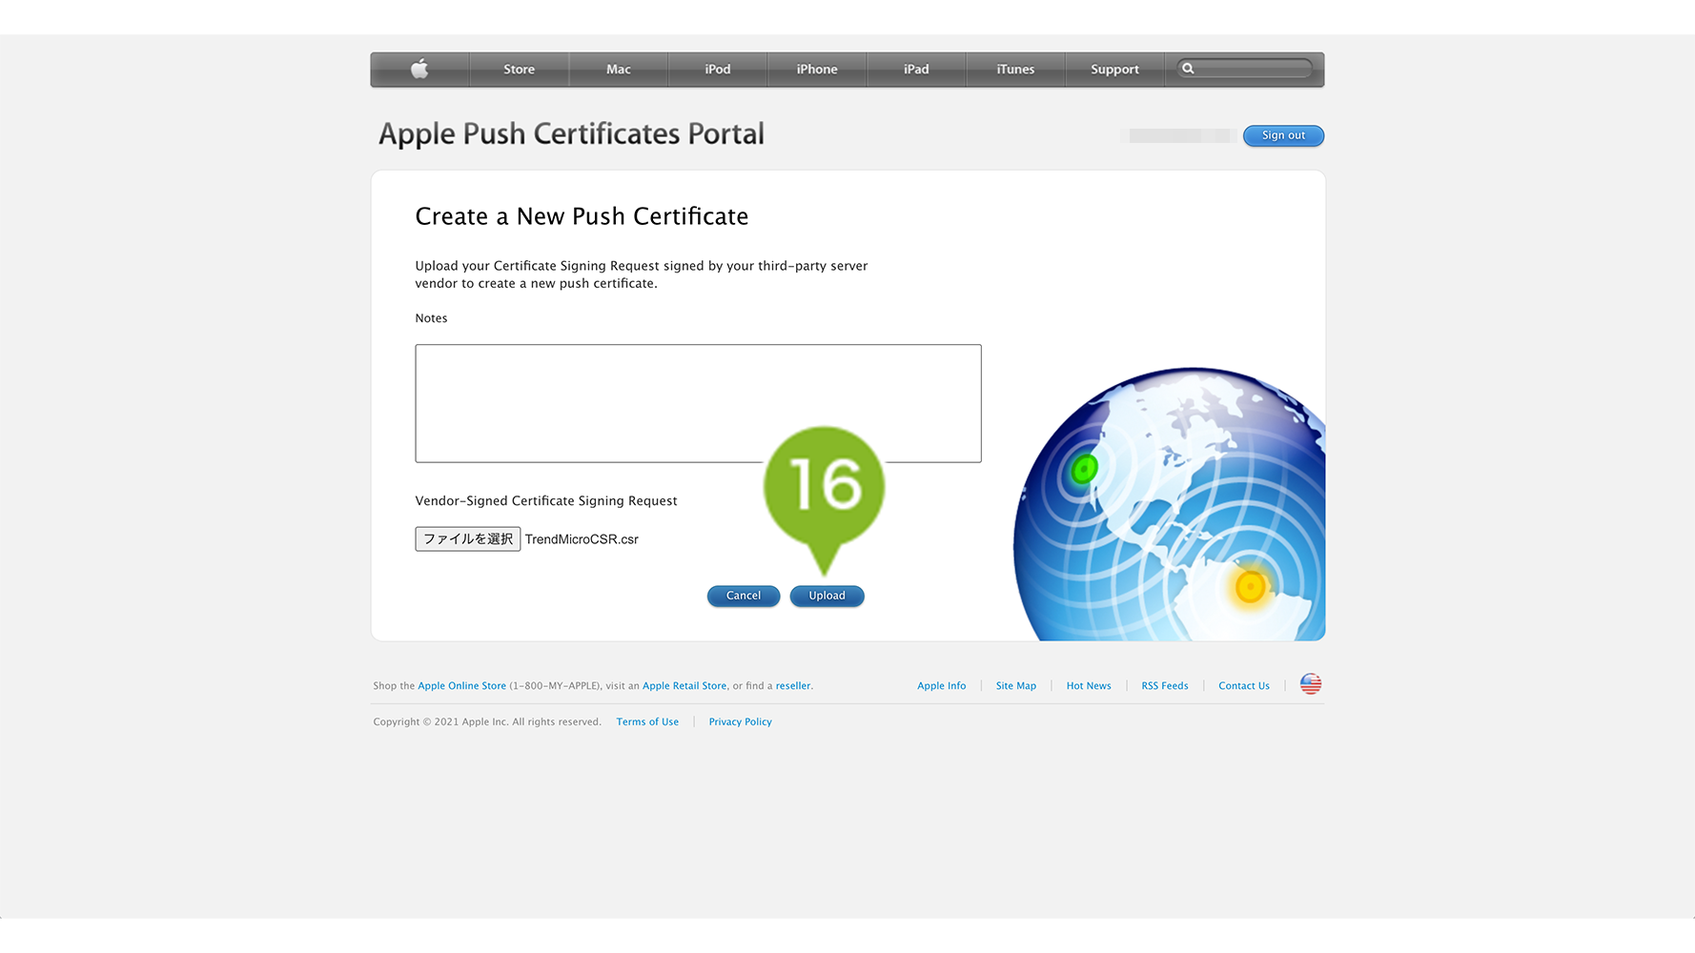Open the Store menu item
The height and width of the screenshot is (953, 1695).
tap(519, 70)
